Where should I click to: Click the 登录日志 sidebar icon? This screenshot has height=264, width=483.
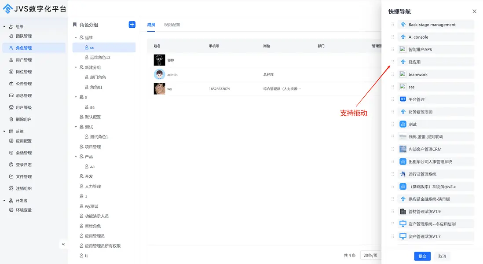11,165
